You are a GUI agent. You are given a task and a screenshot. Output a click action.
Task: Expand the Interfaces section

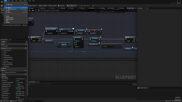point(1,68)
